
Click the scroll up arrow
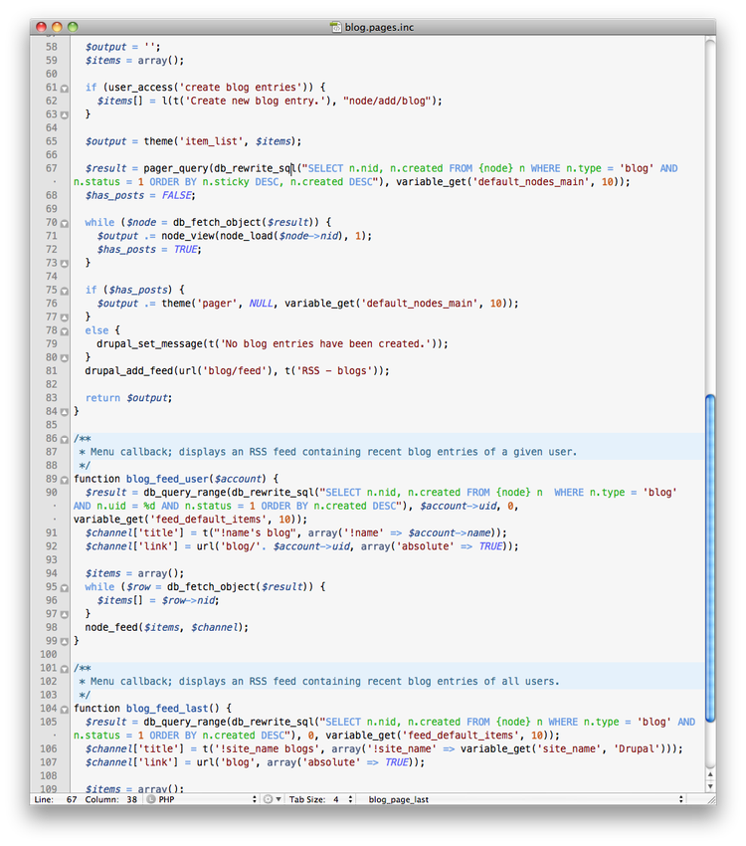(x=710, y=774)
